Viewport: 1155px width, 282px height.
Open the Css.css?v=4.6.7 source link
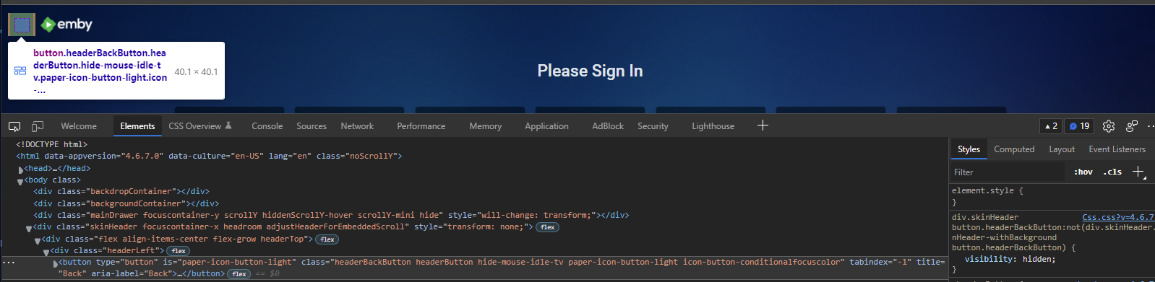coord(1117,217)
